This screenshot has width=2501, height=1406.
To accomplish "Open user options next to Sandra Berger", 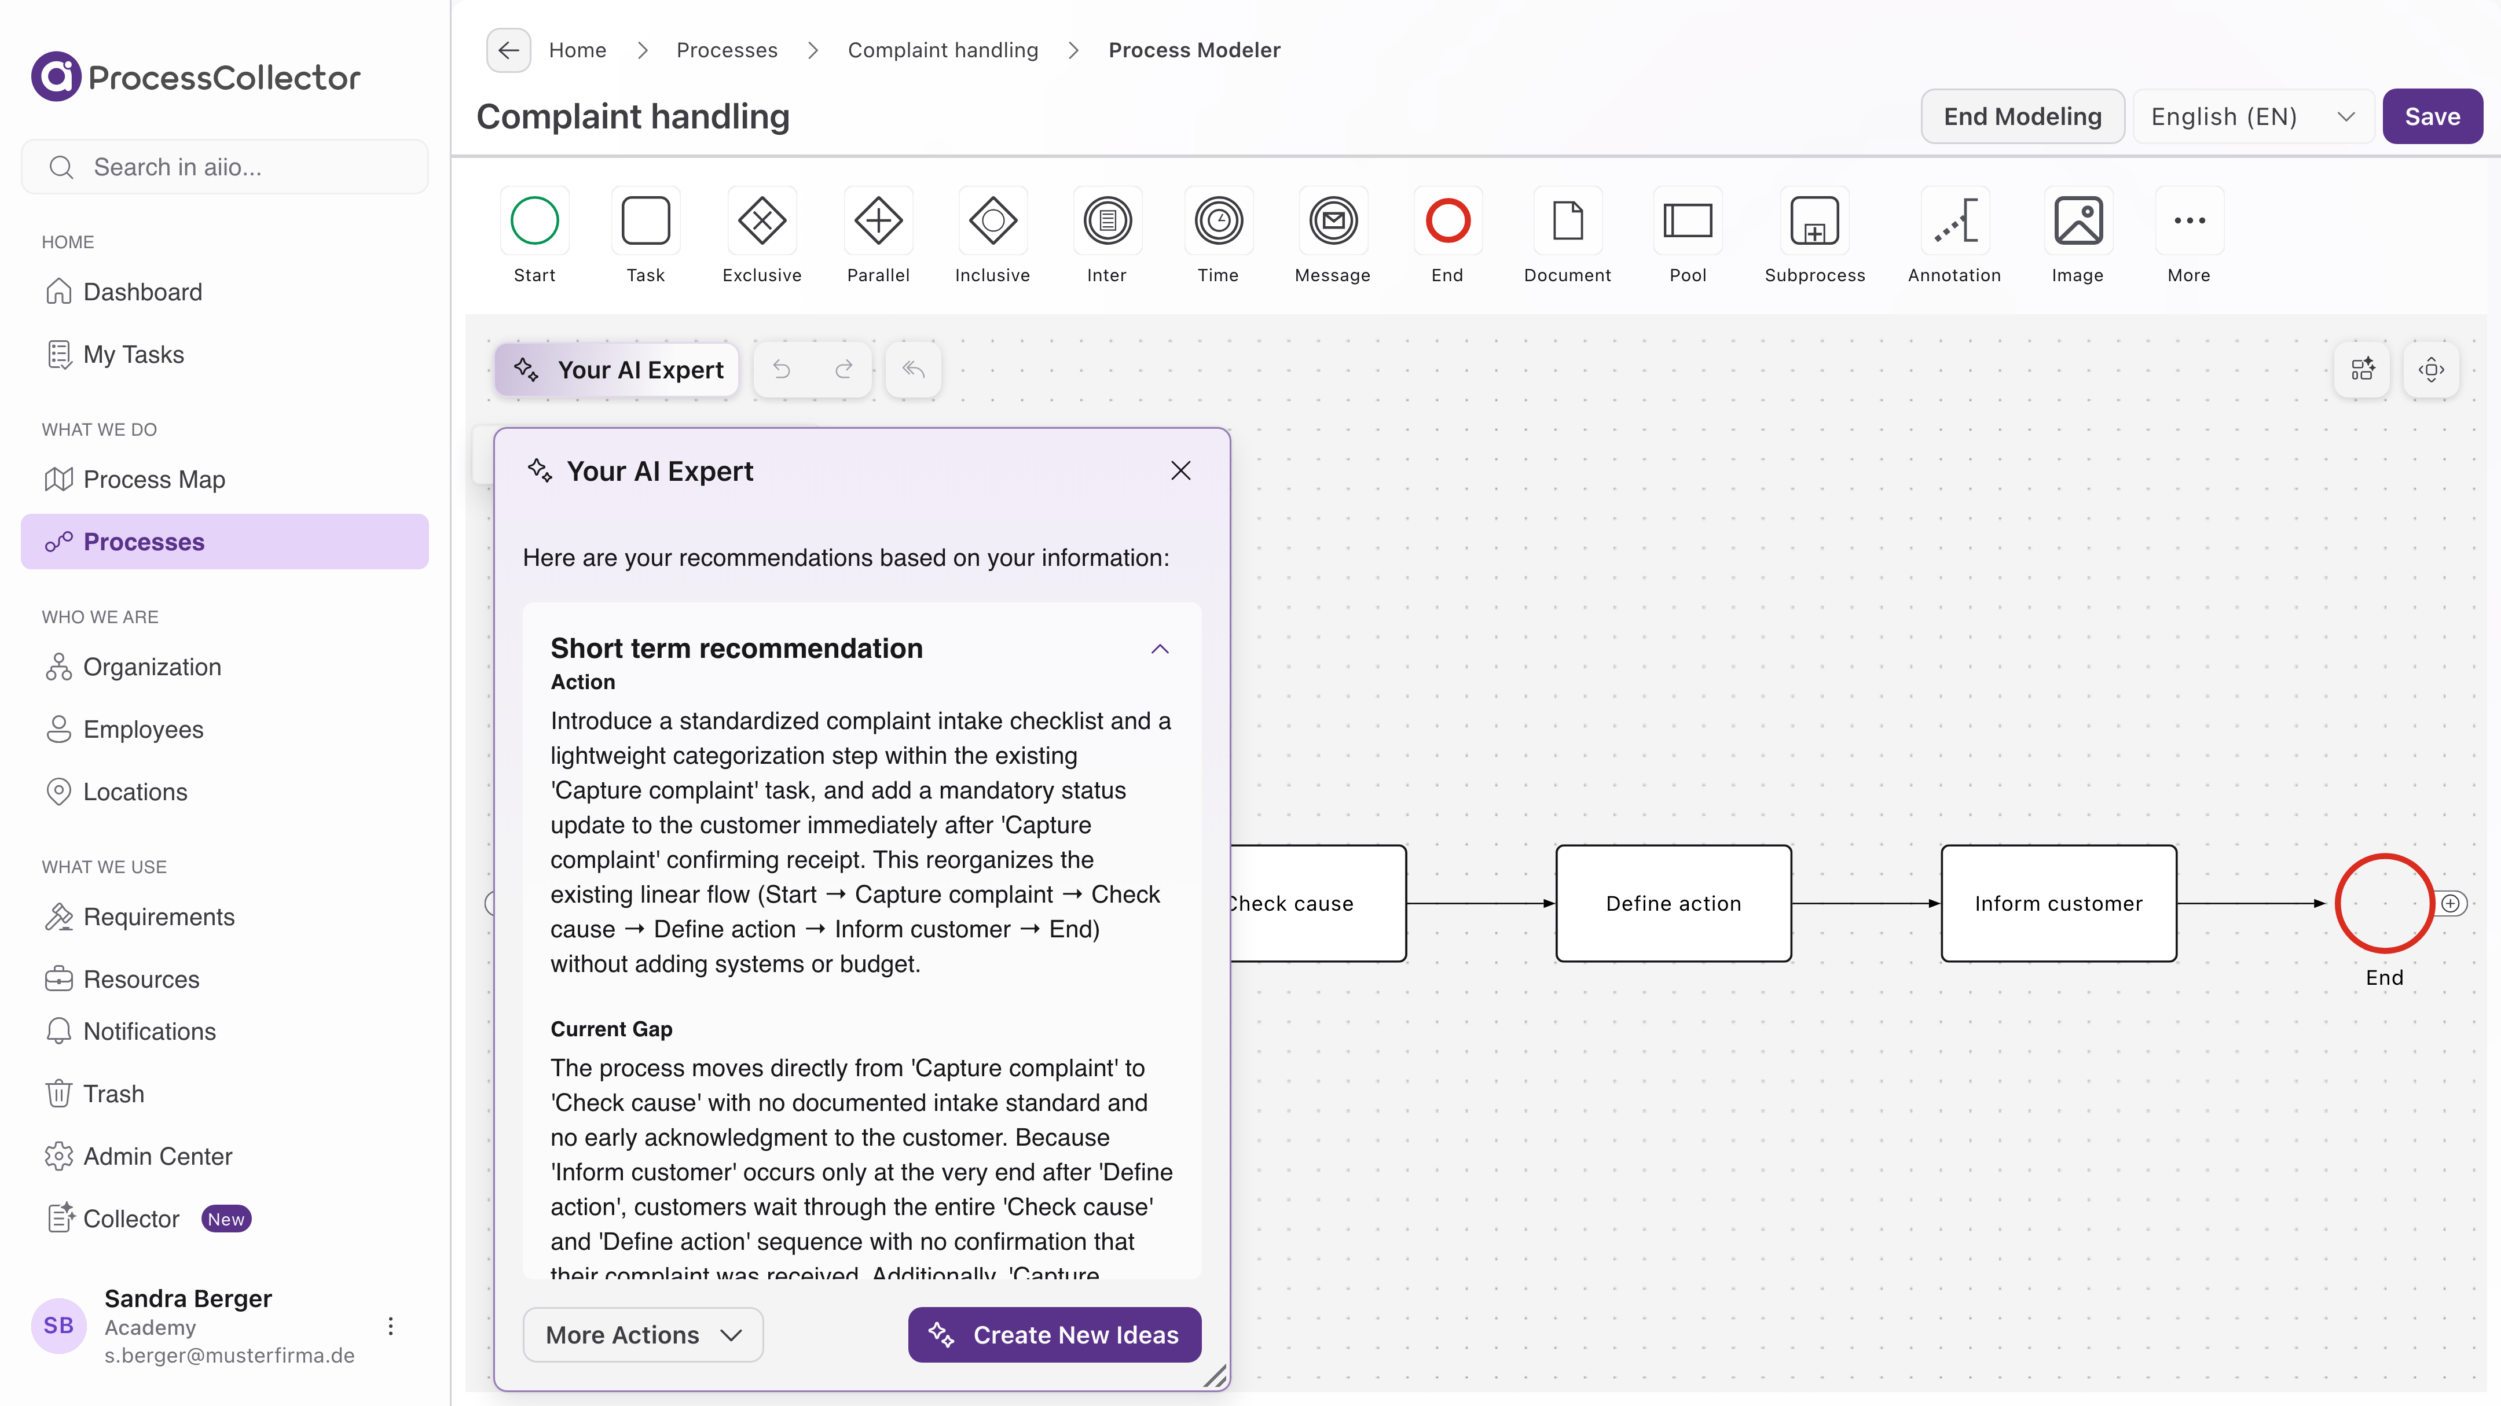I will (x=390, y=1326).
